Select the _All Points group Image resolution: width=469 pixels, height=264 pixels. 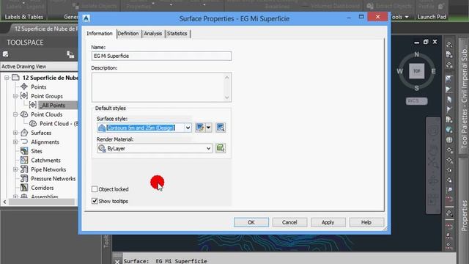point(52,106)
